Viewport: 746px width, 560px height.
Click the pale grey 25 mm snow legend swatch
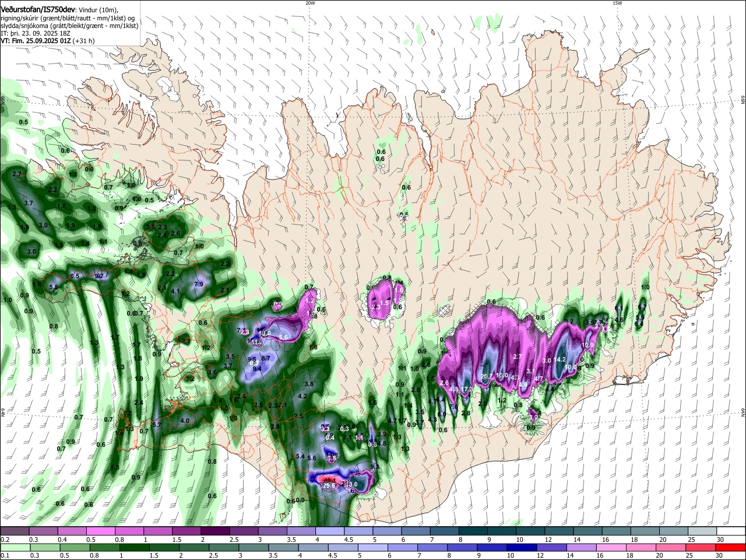[702, 531]
